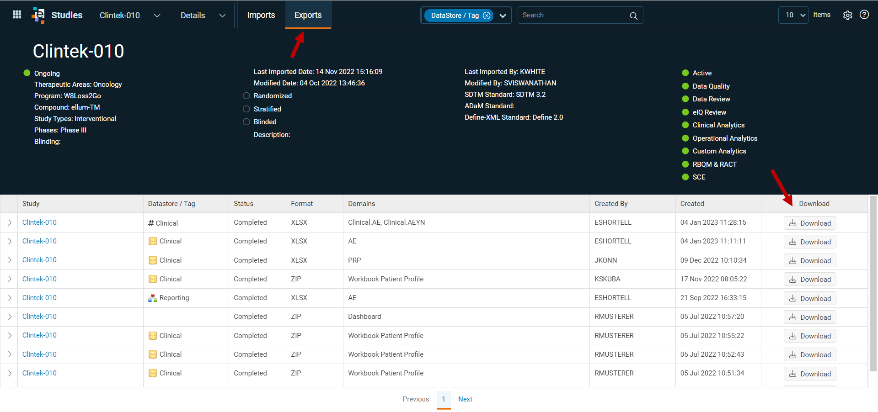Toggle the Data Review indicator
The height and width of the screenshot is (412, 878).
tap(685, 99)
